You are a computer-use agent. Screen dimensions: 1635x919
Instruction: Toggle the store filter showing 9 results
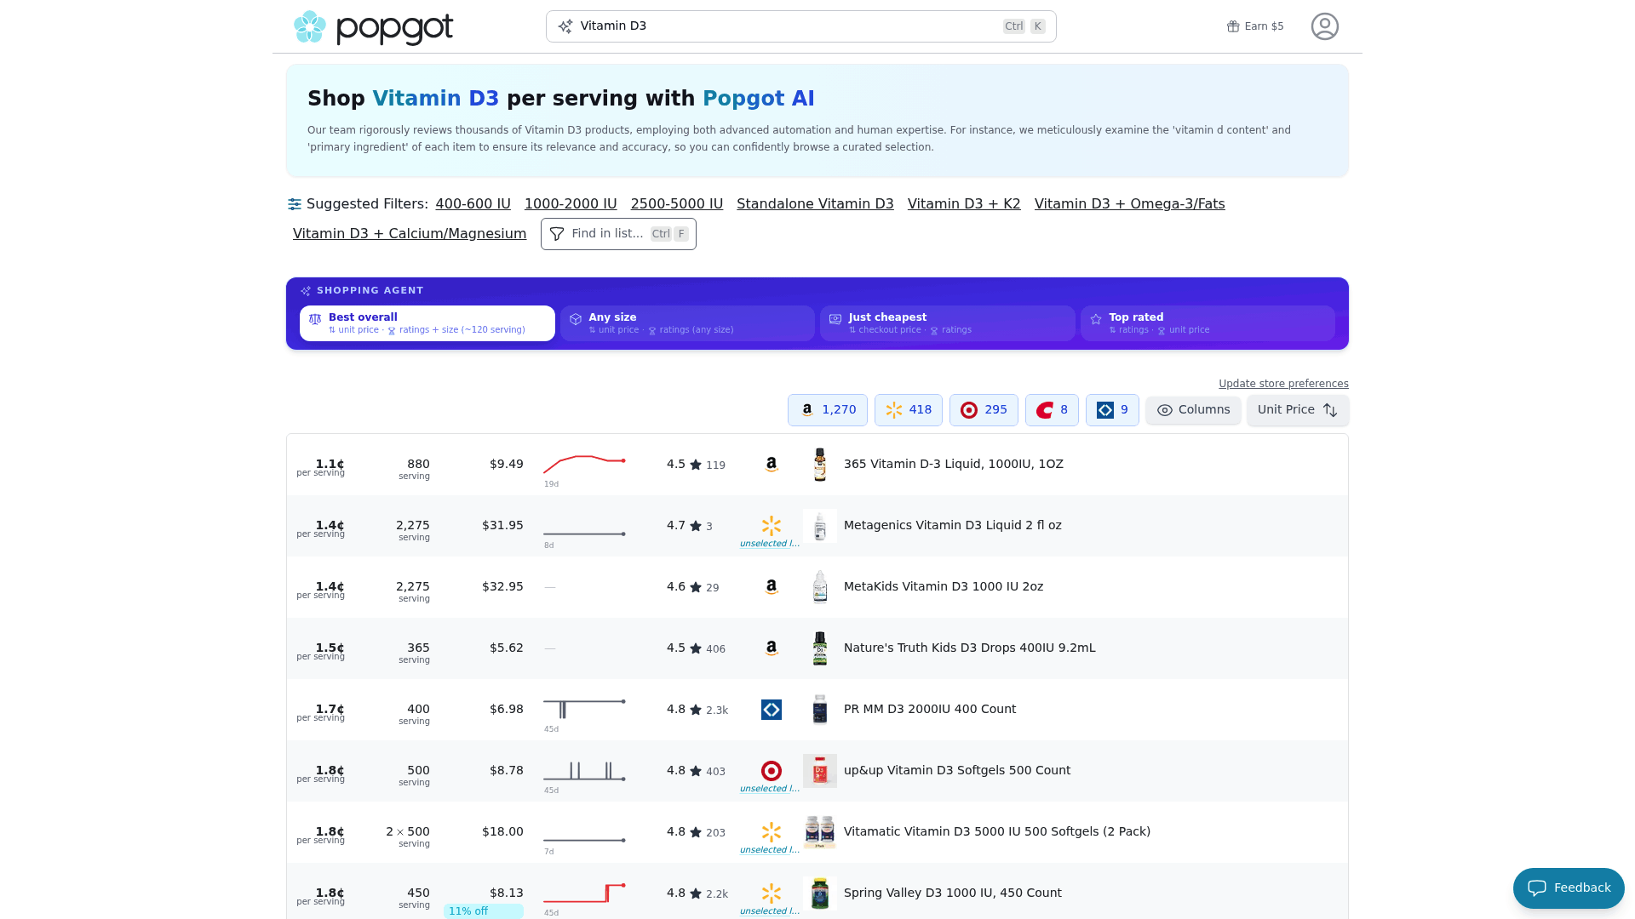(1112, 410)
